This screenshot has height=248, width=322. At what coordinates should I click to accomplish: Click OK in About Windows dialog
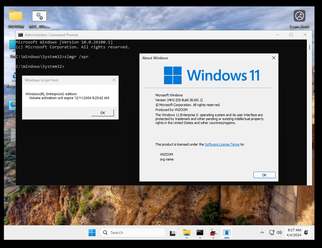pyautogui.click(x=264, y=175)
